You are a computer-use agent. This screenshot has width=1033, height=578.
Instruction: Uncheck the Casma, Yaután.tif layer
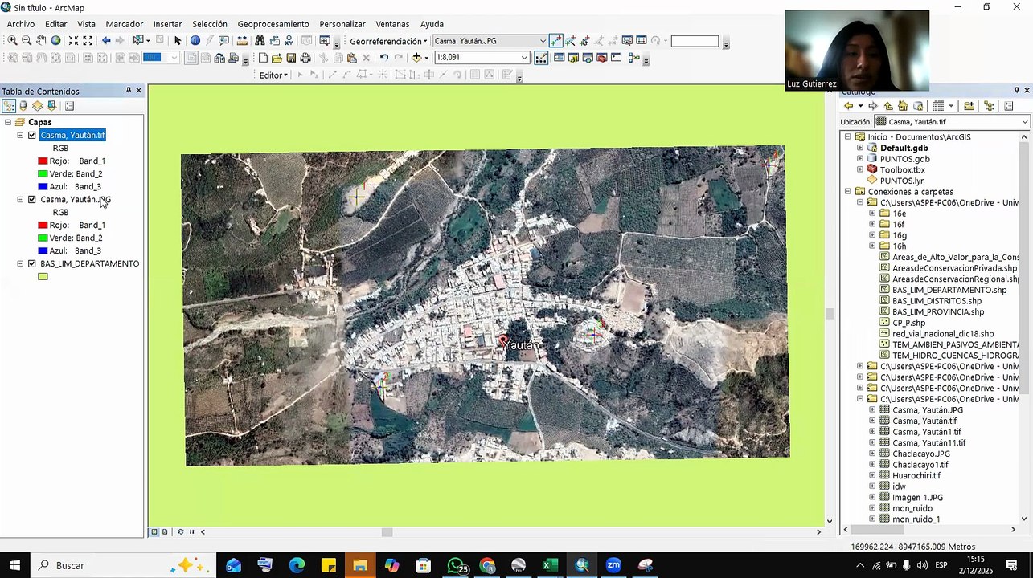32,136
